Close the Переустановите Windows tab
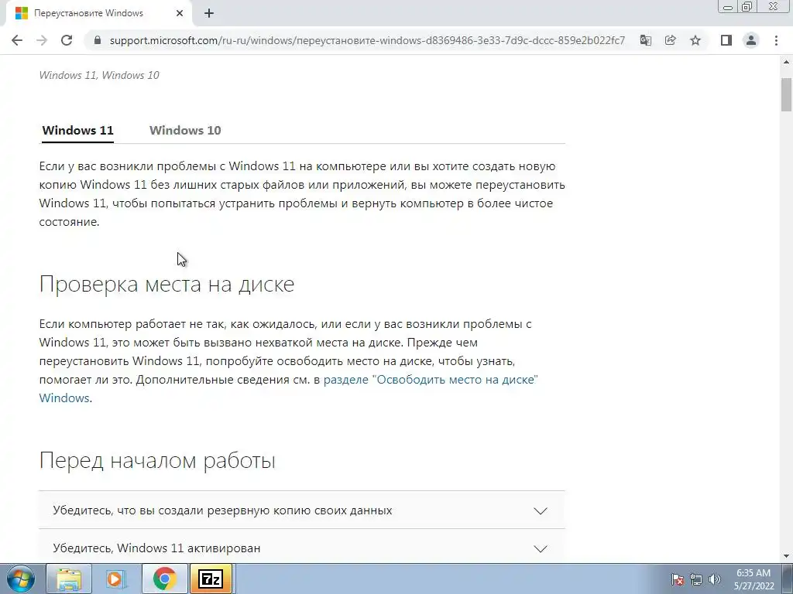Viewport: 793px width, 594px height. click(180, 14)
